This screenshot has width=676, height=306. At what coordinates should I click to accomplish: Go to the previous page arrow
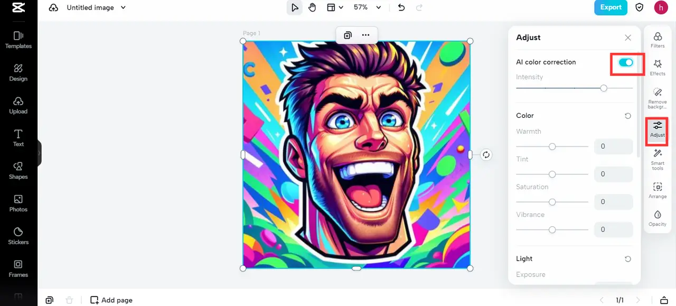[601, 300]
